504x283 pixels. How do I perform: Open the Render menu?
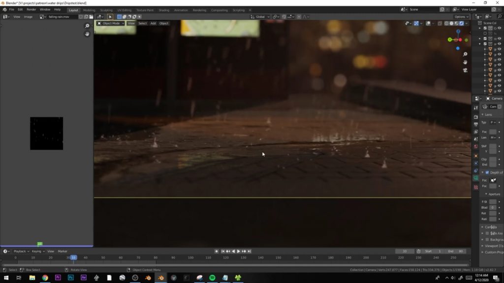(x=31, y=10)
